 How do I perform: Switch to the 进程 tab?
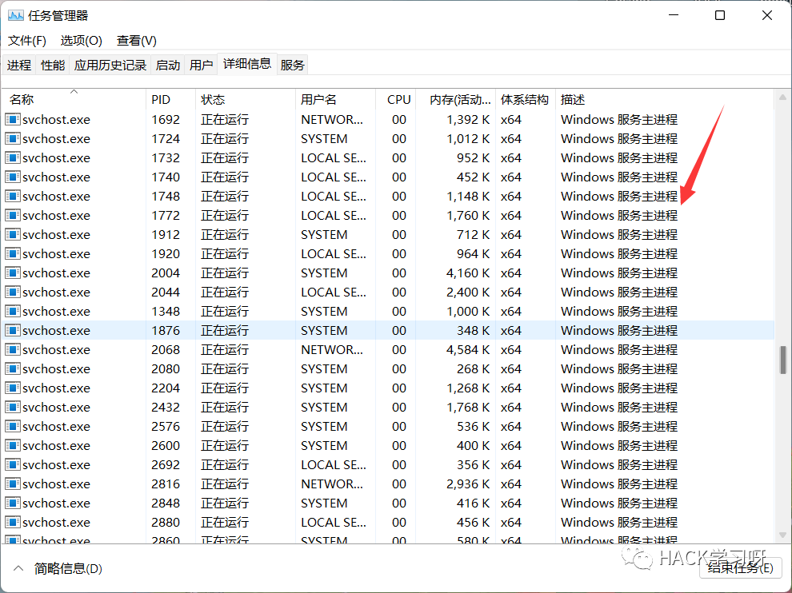point(19,65)
